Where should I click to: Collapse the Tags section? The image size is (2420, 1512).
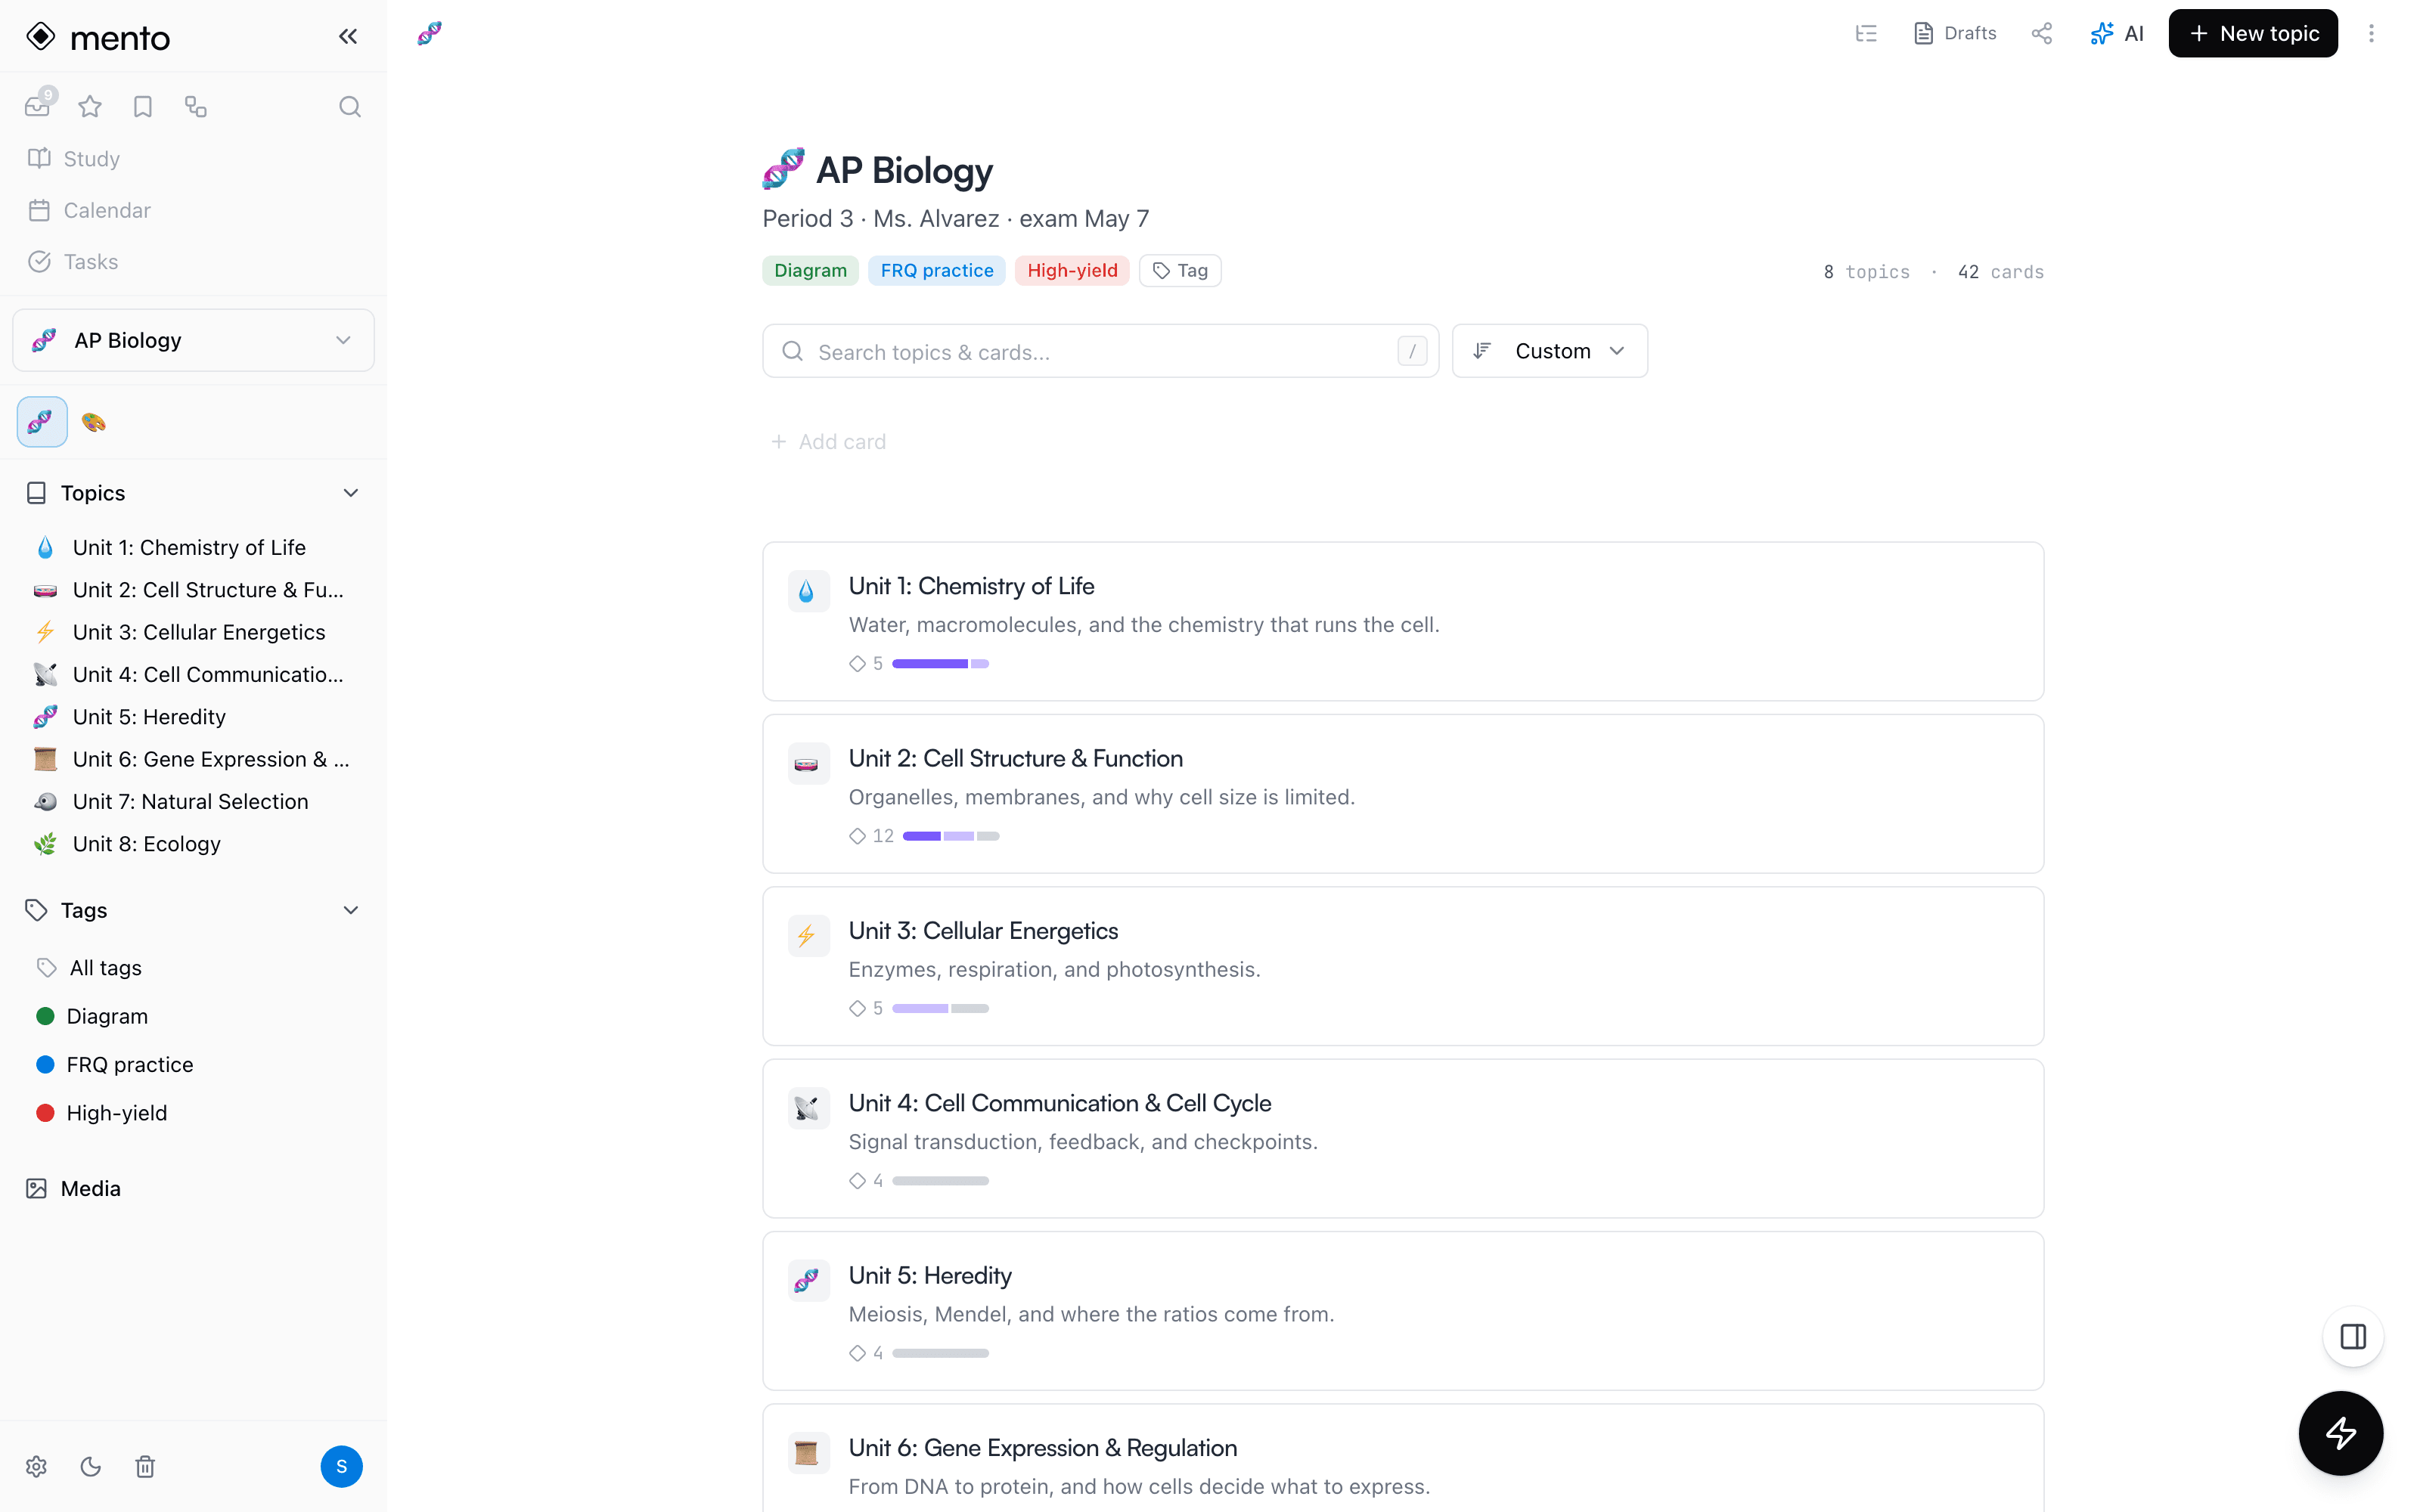(350, 910)
